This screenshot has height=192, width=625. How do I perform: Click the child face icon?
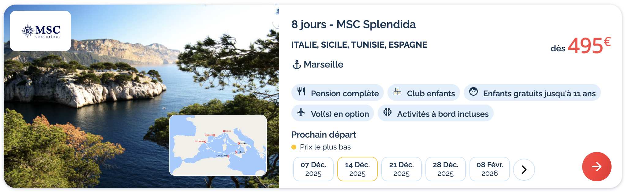coord(473,91)
